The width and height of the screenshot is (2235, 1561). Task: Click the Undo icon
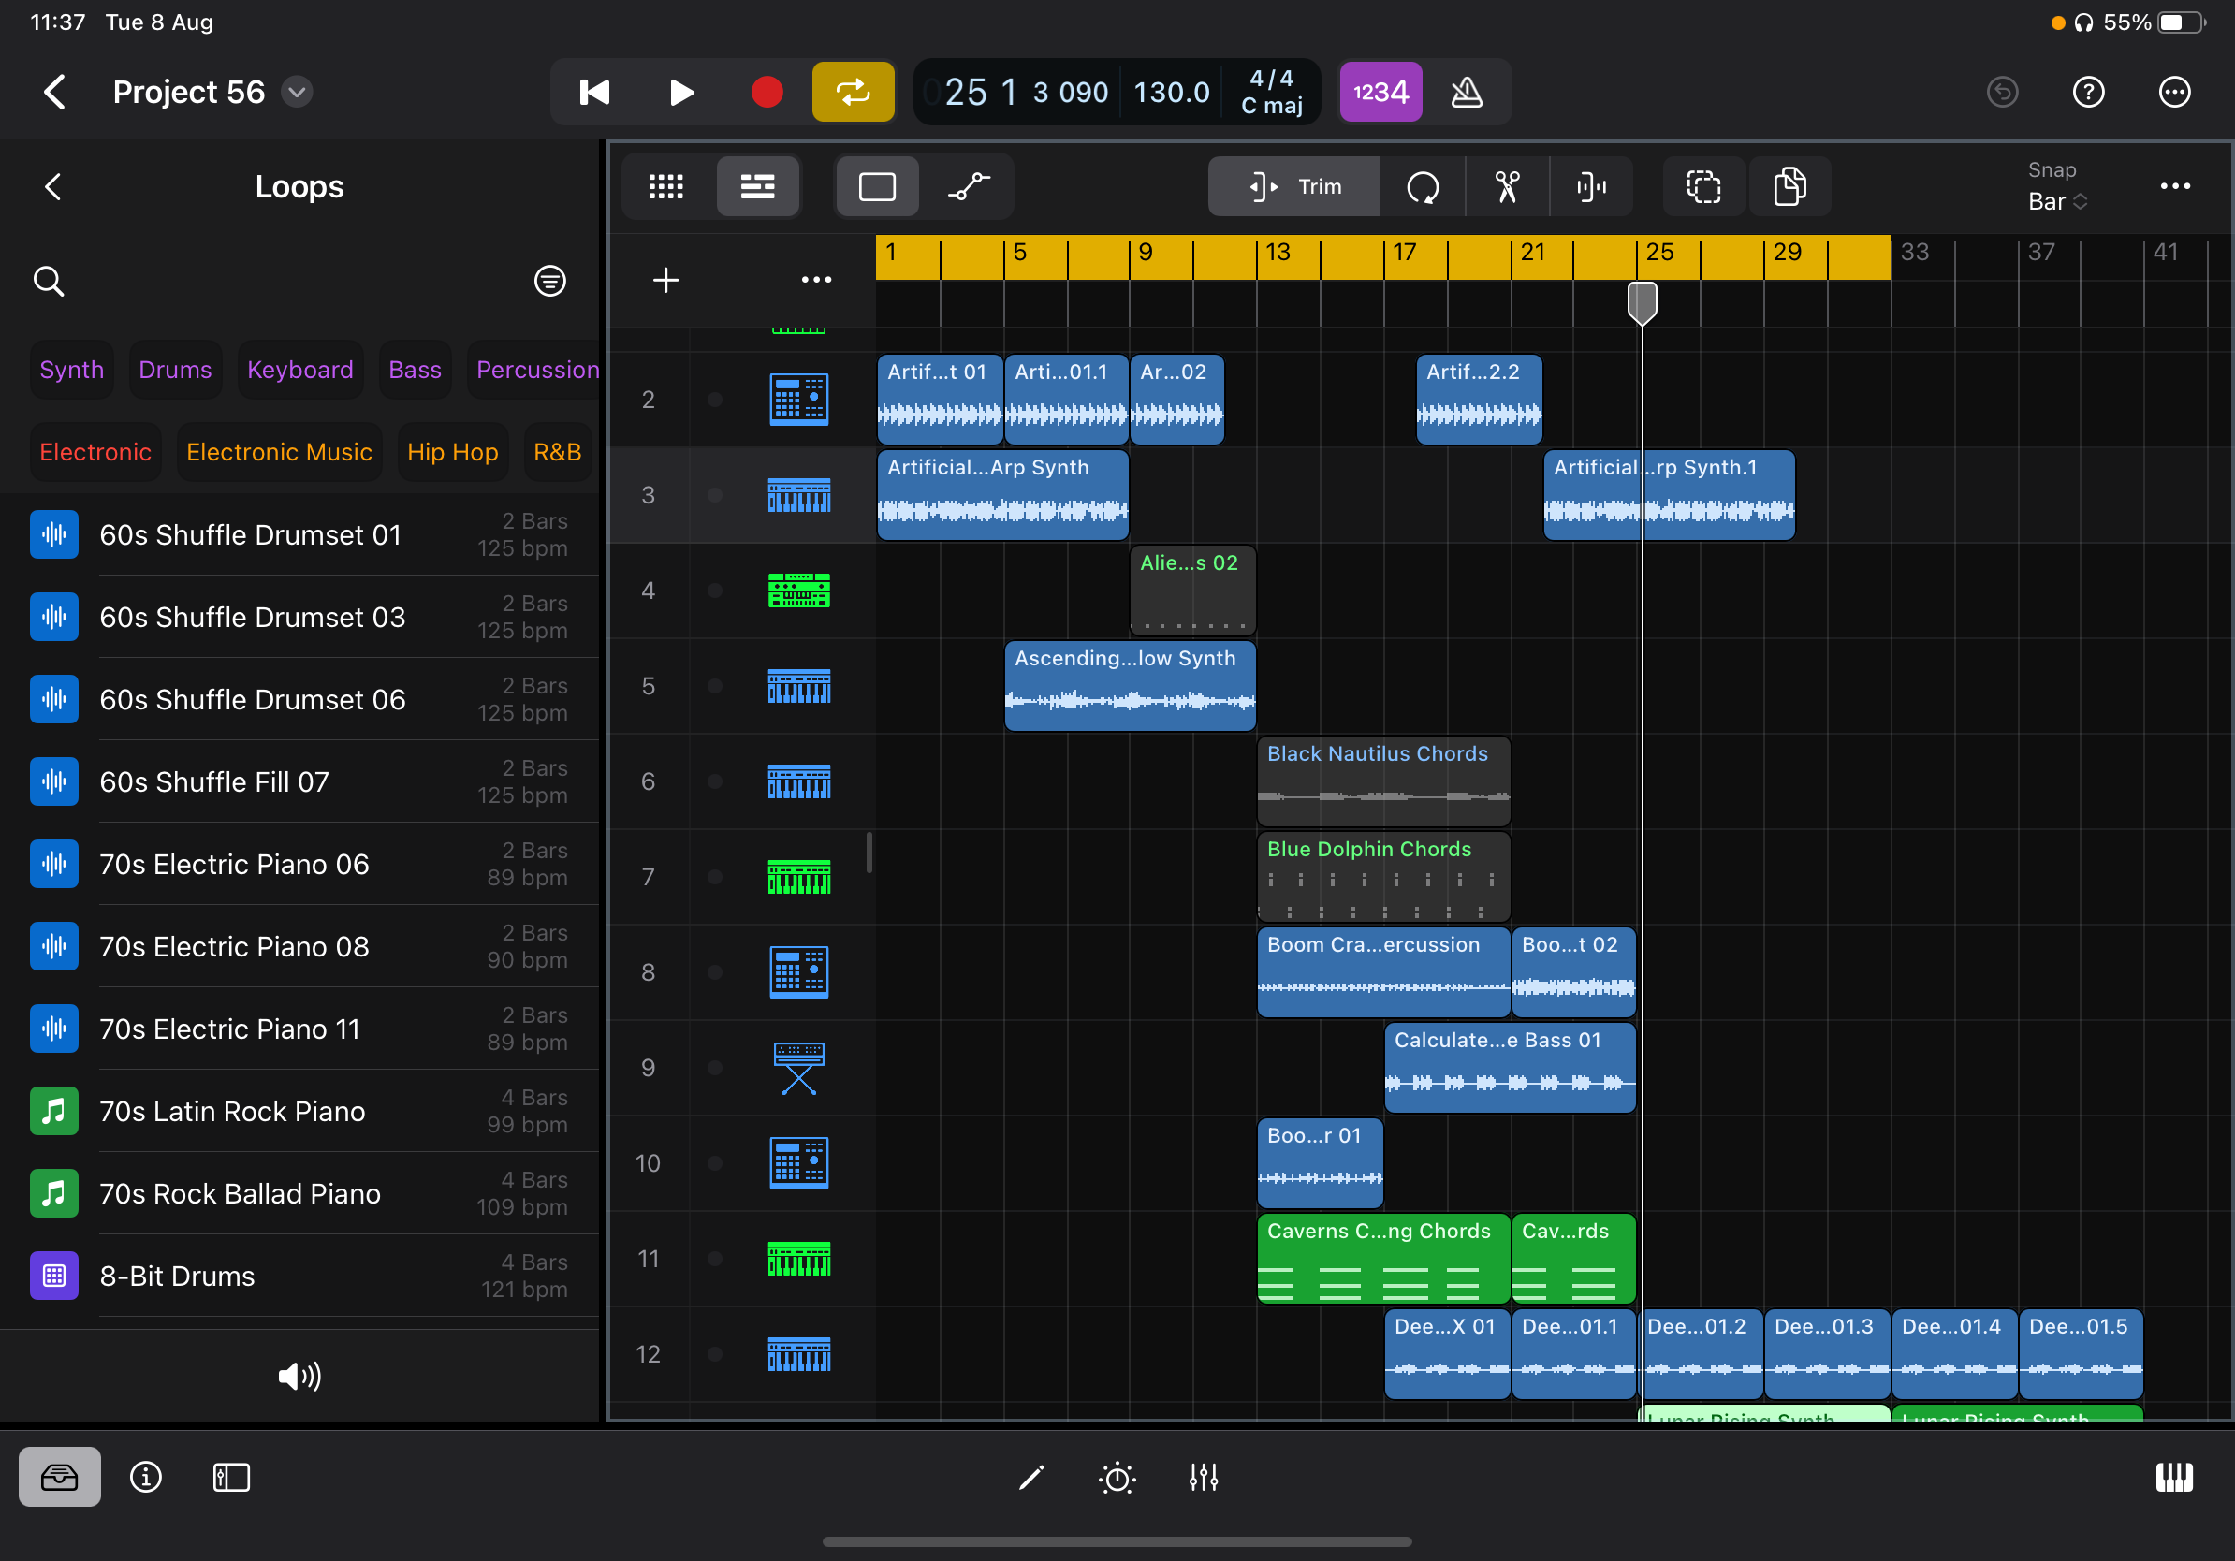(2002, 93)
